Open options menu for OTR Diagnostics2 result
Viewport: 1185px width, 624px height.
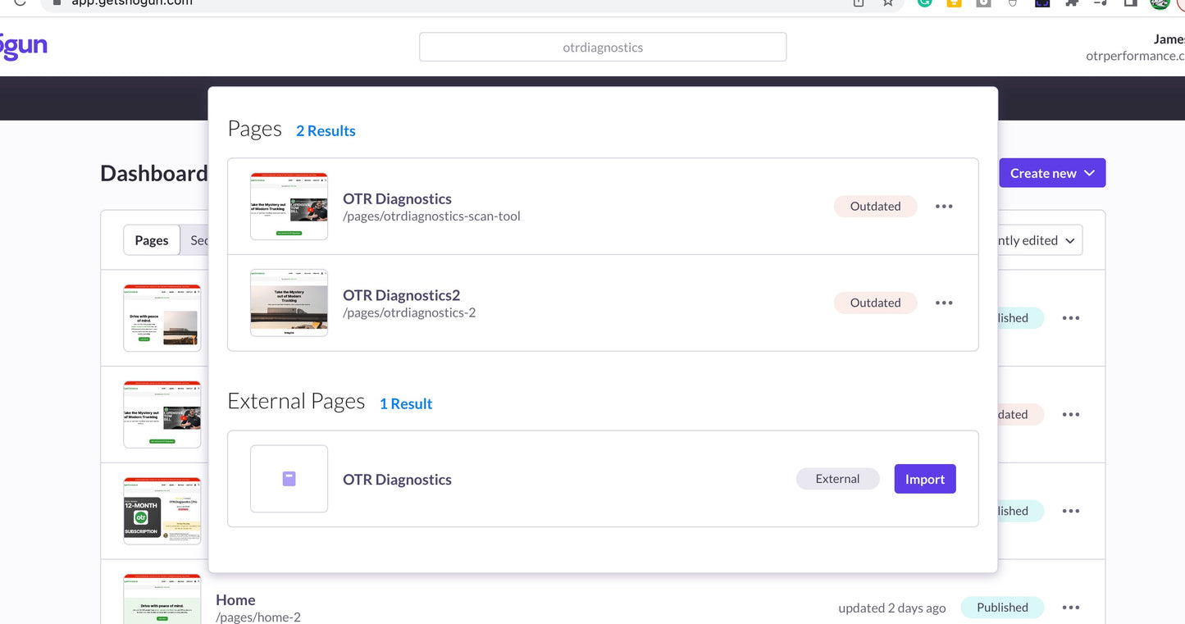click(x=944, y=303)
